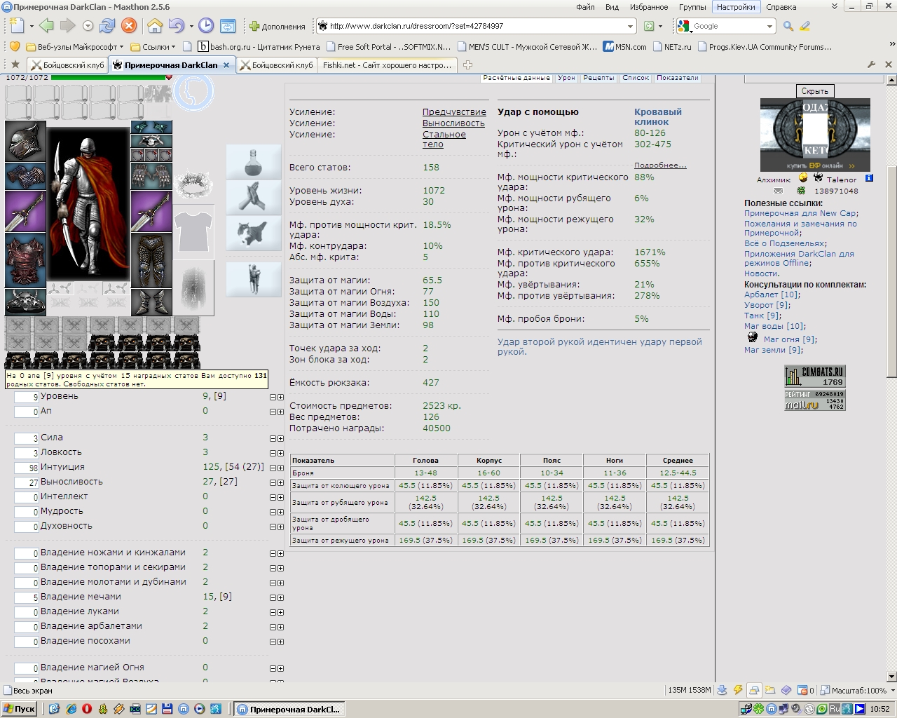Click the Opera icon in quick launch
Screen dimensions: 897x718
click(87, 709)
